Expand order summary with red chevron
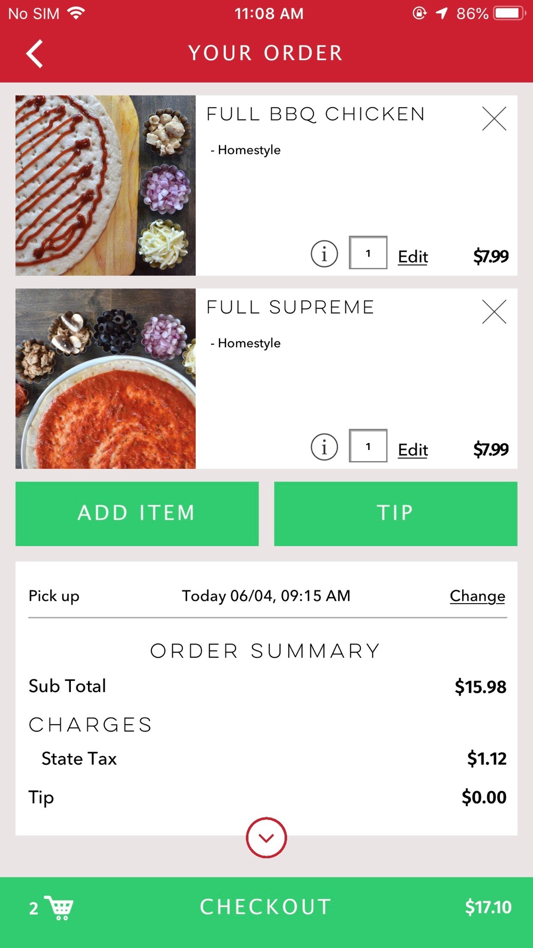The height and width of the screenshot is (948, 533). click(266, 838)
